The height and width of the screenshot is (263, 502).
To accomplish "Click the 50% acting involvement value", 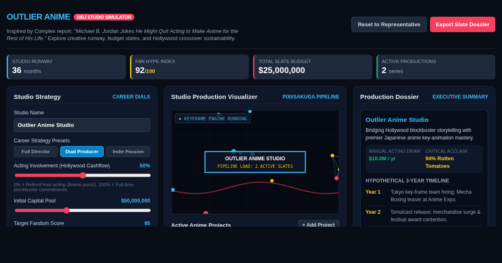I will pyautogui.click(x=145, y=166).
